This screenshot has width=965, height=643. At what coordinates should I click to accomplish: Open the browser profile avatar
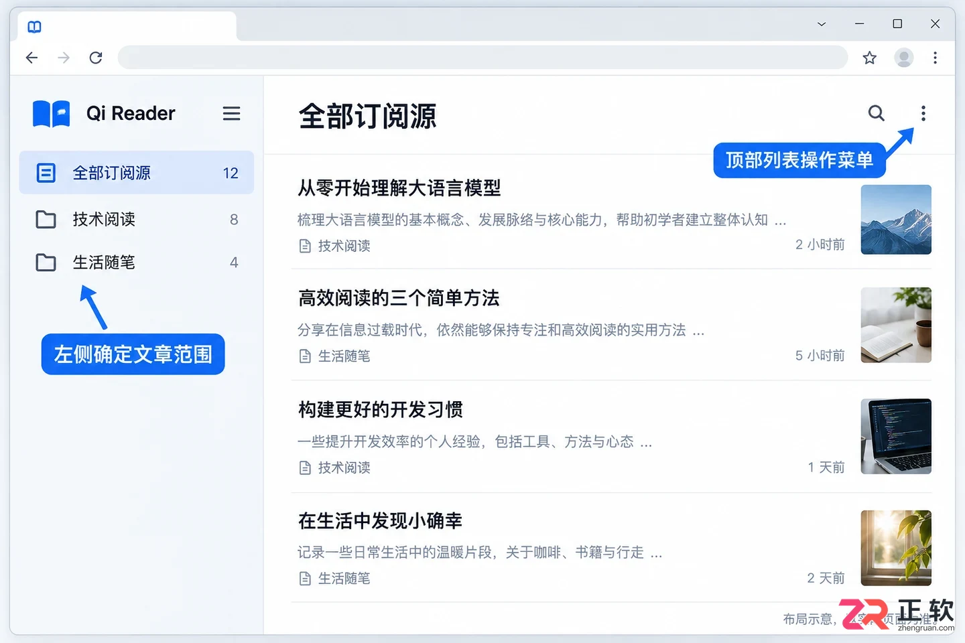pos(904,58)
